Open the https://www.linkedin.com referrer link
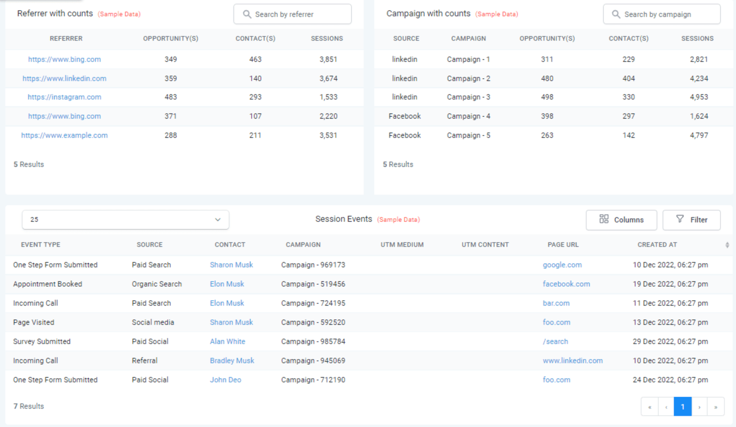 coord(64,79)
